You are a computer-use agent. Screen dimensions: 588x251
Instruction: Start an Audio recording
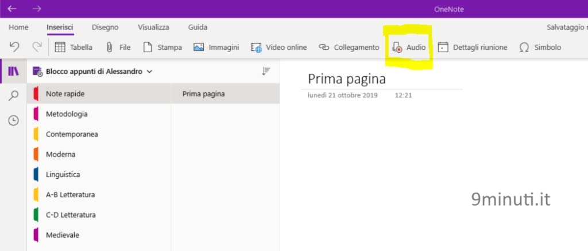tap(409, 48)
